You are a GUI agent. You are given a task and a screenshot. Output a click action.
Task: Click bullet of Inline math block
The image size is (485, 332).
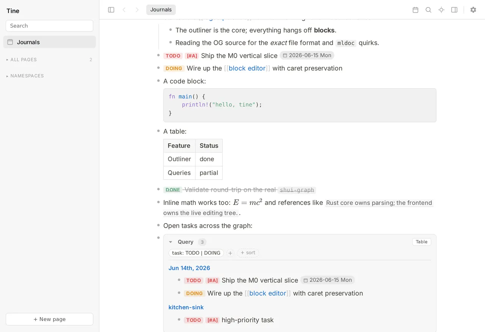point(158,202)
